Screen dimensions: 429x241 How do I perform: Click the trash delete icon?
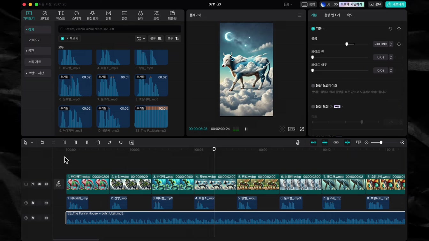[98, 142]
